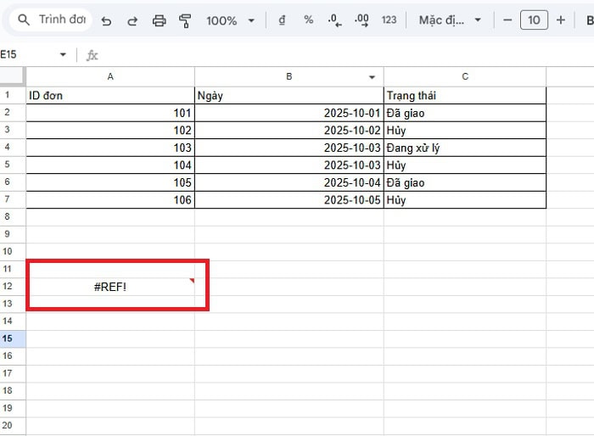Click the fx formula bar
Image resolution: width=594 pixels, height=436 pixels.
point(341,55)
